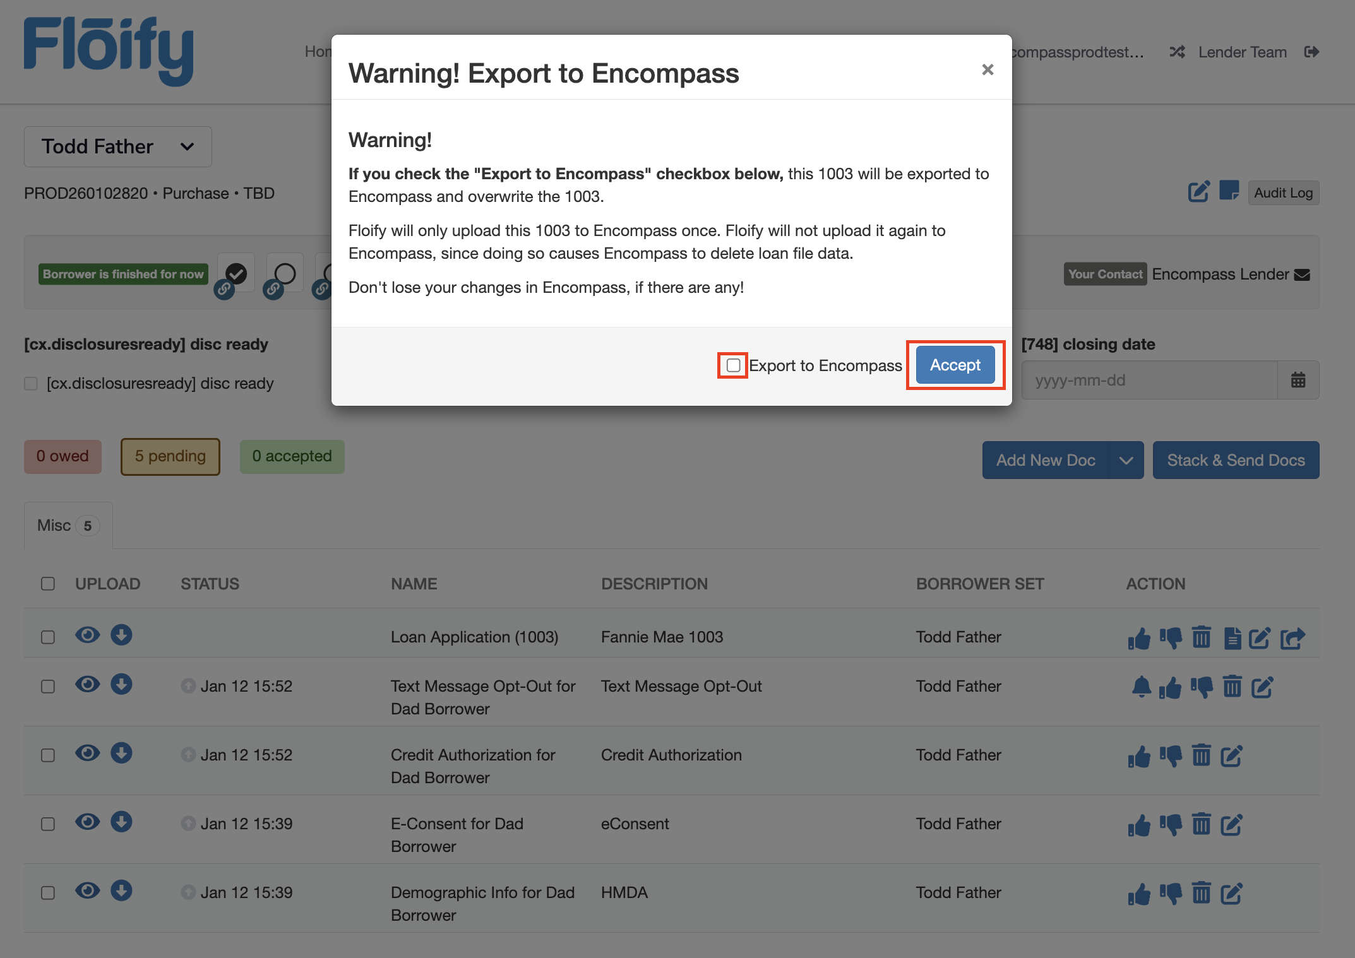
Task: Download the Credit Authorization document
Action: click(x=122, y=753)
